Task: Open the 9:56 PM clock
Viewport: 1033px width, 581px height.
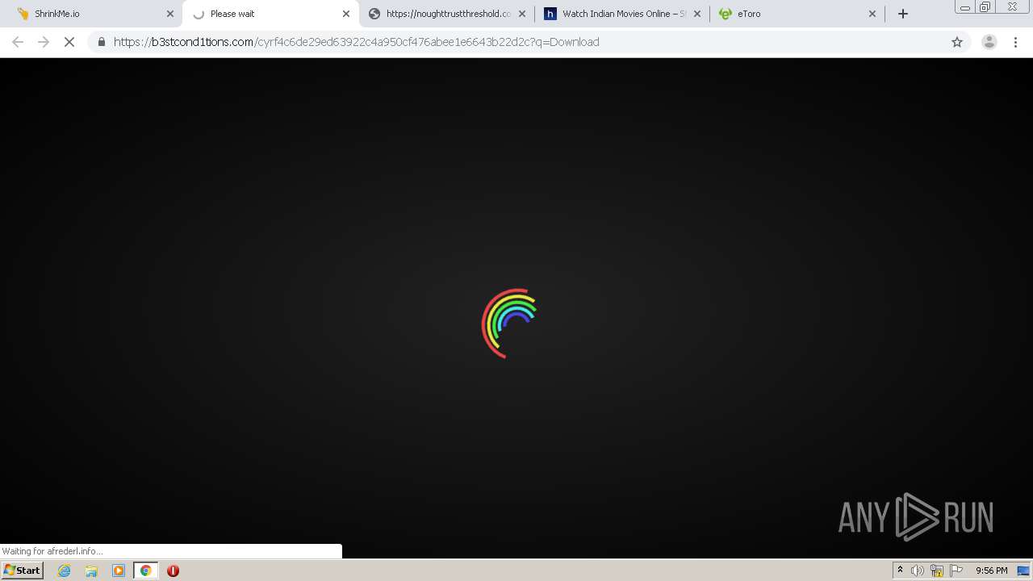Action: pyautogui.click(x=992, y=571)
